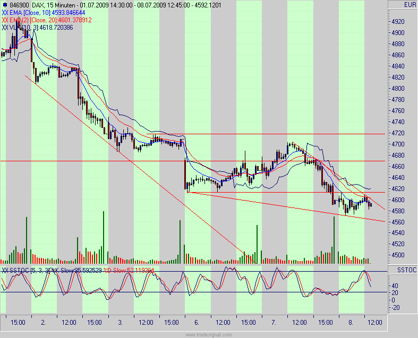Click the 40 value on the SSTOC axis
This screenshot has width=418, height=338.
[395, 286]
